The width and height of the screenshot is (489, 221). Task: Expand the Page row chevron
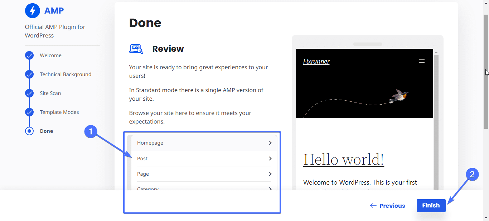click(x=270, y=174)
